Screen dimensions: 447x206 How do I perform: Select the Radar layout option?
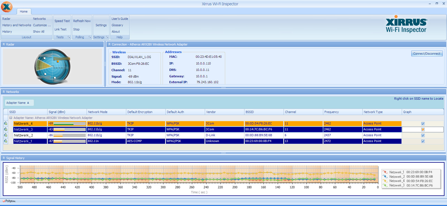[6, 19]
